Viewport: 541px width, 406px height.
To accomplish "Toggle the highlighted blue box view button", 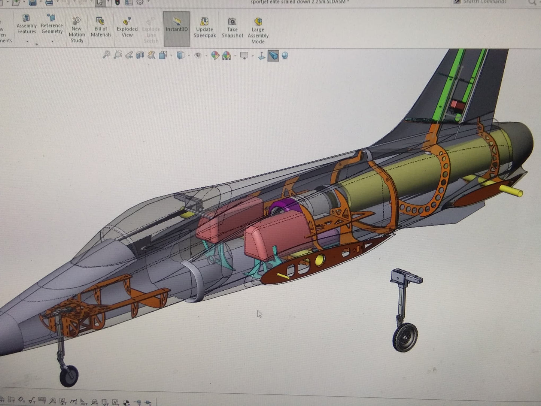I will coord(273,56).
